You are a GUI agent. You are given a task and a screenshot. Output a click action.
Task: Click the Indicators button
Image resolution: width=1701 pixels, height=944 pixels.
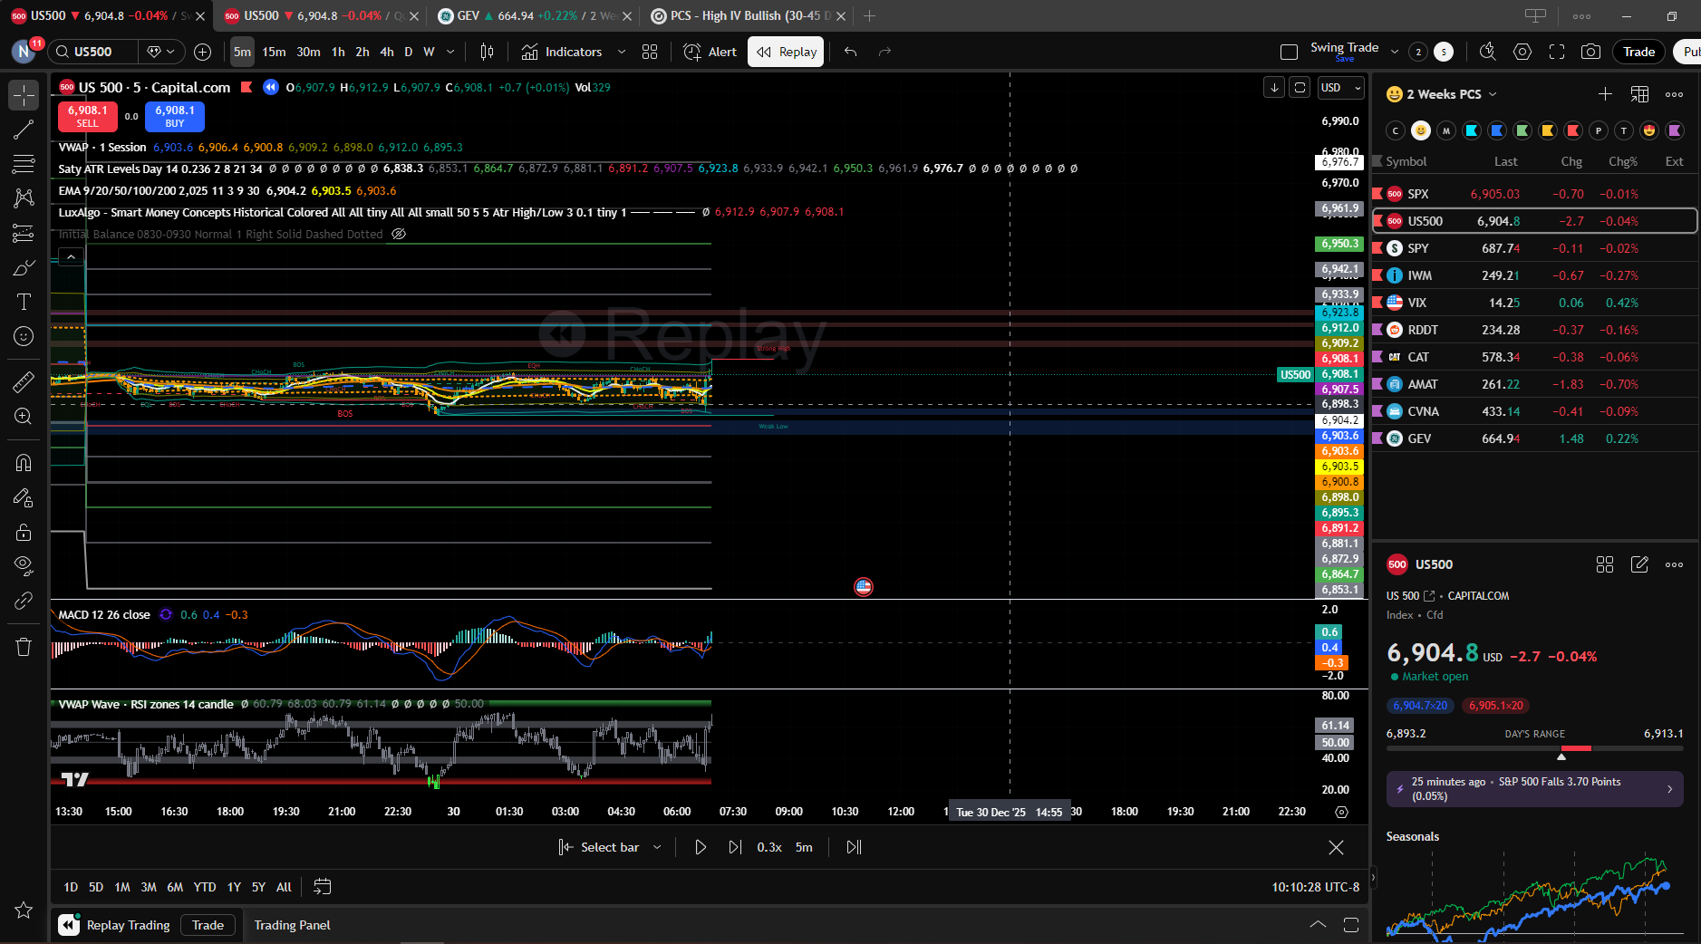coord(562,52)
